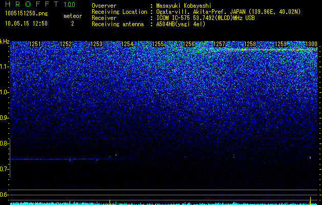Click the 1255 time marker
The height and width of the screenshot is (205, 322).
pyautogui.click(x=158, y=44)
